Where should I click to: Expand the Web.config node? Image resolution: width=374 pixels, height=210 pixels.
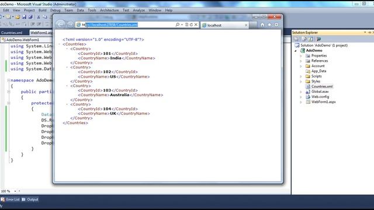[x=301, y=97]
